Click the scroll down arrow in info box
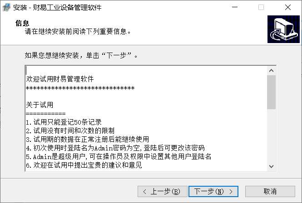The image size is (302, 203). pyautogui.click(x=272, y=166)
